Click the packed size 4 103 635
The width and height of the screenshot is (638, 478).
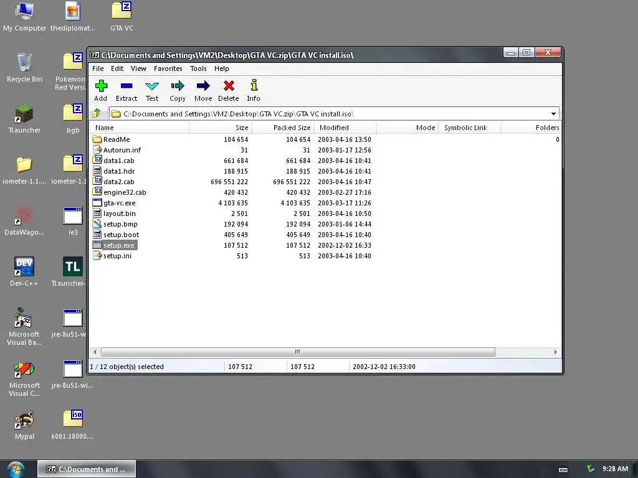[x=295, y=203]
